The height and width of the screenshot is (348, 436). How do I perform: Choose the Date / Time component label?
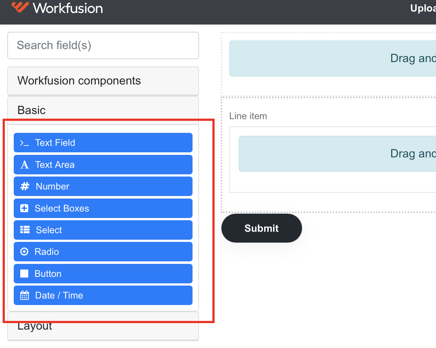tap(59, 295)
